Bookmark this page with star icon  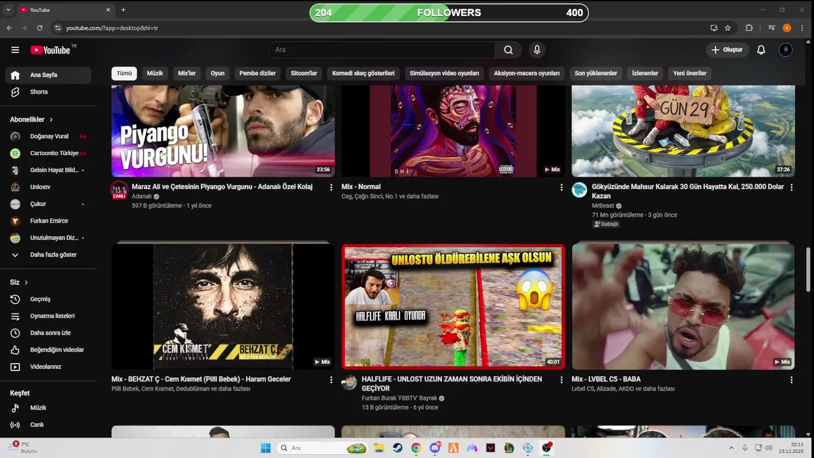728,28
